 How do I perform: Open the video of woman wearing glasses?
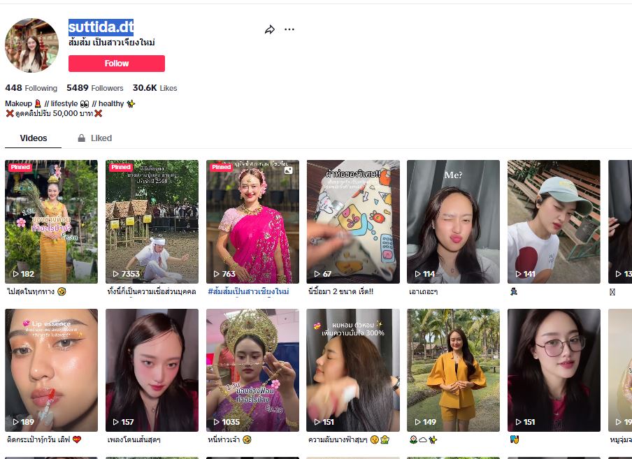click(554, 370)
